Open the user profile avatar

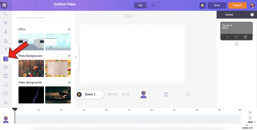point(252,5)
